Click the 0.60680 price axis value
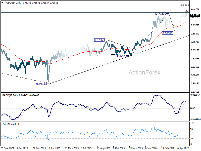Viewport: 201px width, 151px height. click(195, 75)
